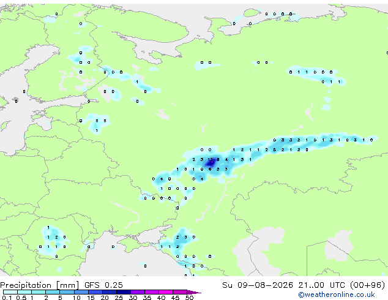Click the legend label '0.5'

point(21,298)
